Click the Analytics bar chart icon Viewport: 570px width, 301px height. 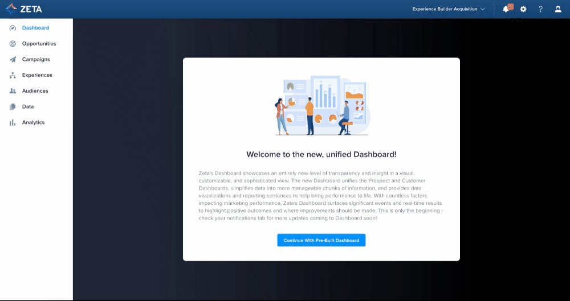(13, 122)
